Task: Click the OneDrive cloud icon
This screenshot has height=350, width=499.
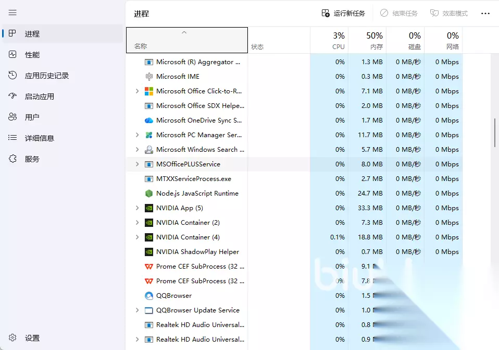Action: [148, 120]
